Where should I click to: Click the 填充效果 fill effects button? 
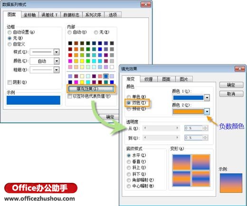(91, 89)
